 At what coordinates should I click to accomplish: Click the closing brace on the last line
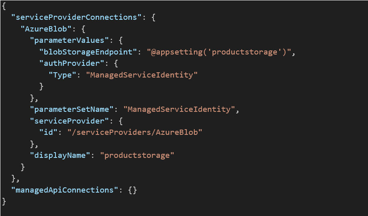click(4, 201)
